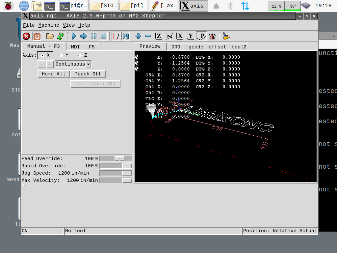Reload the current file icon
The width and height of the screenshot is (337, 253).
(61, 36)
